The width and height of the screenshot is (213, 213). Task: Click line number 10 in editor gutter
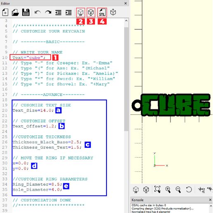5,57
